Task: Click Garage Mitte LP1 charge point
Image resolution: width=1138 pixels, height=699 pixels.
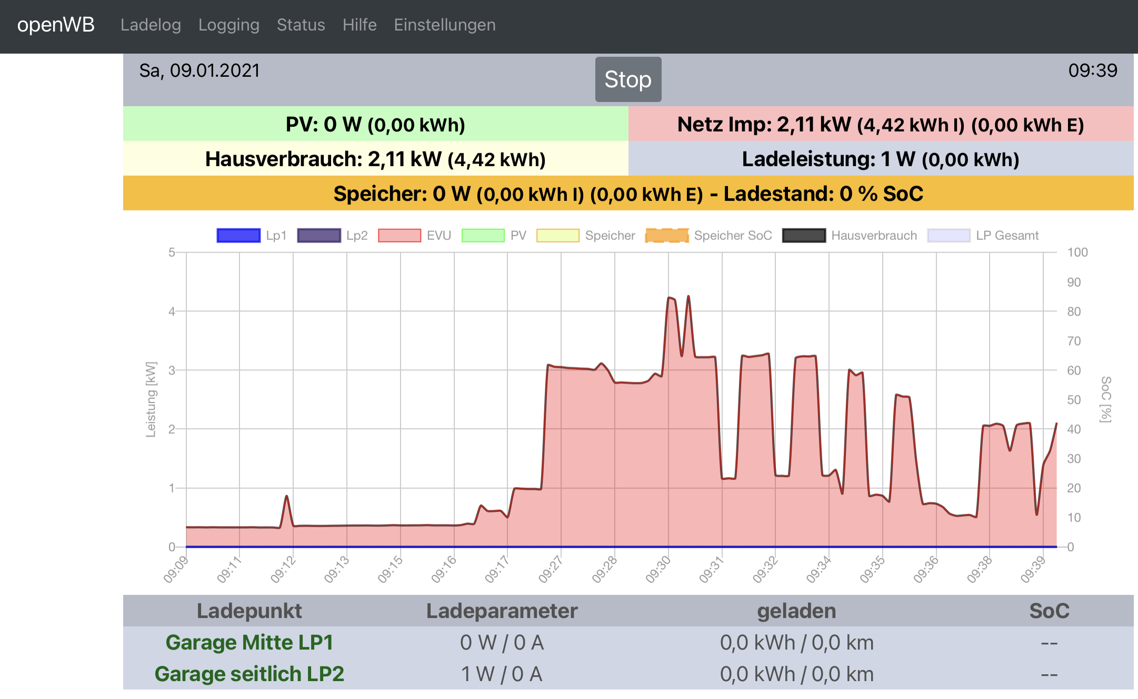Action: click(x=249, y=642)
